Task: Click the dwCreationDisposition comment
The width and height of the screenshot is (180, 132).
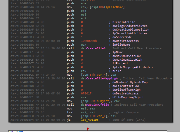Action: (x=131, y=30)
